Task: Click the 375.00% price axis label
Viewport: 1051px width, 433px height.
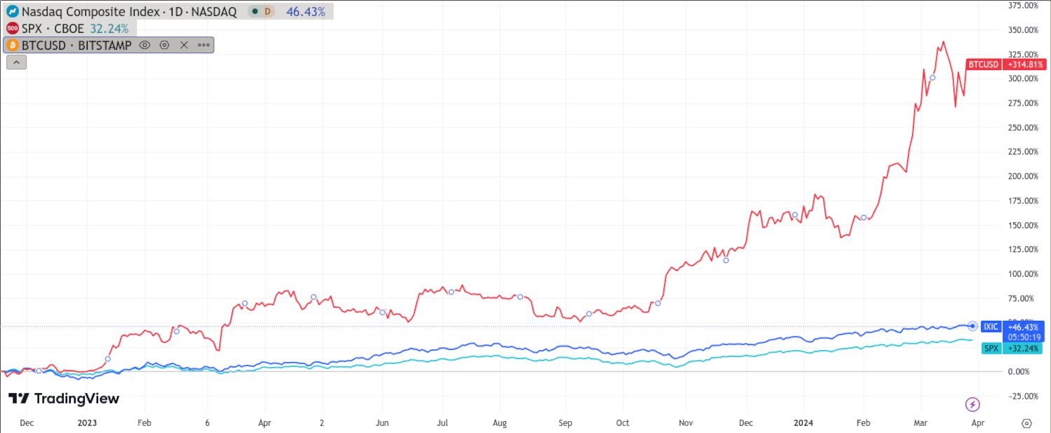Action: [1023, 6]
